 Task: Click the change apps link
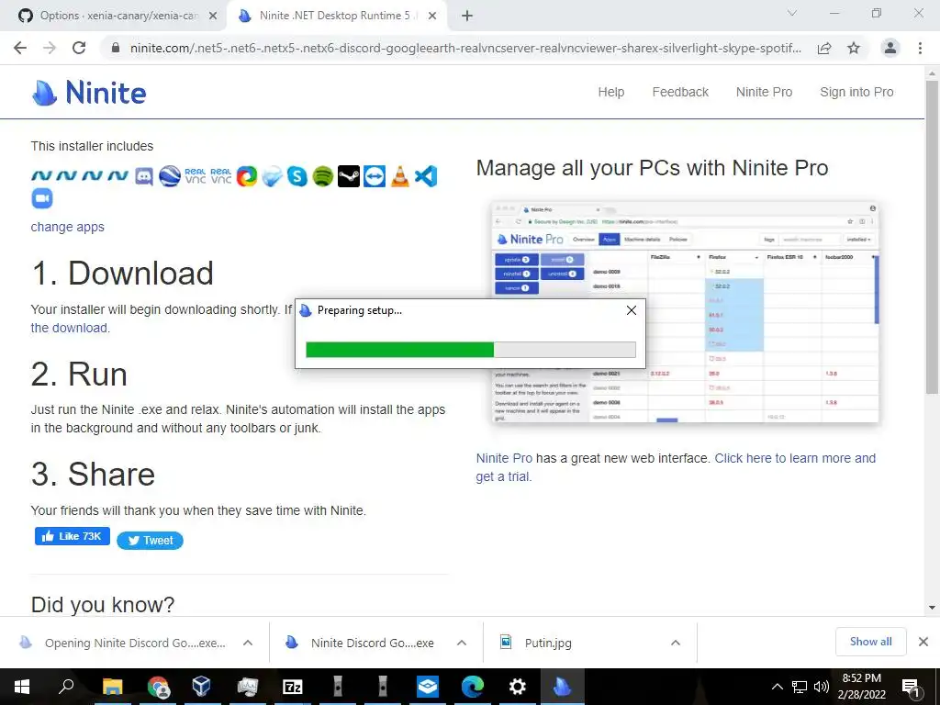coord(68,228)
